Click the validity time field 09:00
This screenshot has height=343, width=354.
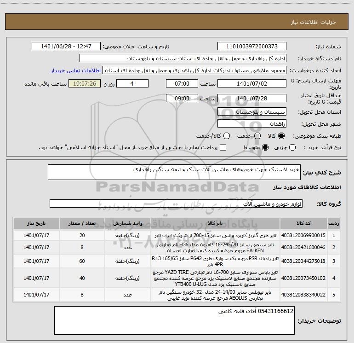click(x=182, y=99)
